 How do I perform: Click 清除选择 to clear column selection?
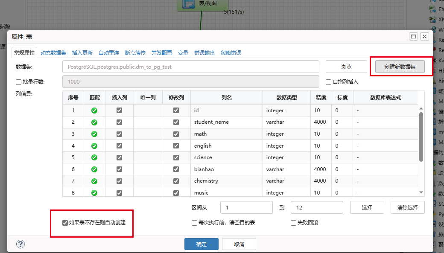pyautogui.click(x=407, y=207)
